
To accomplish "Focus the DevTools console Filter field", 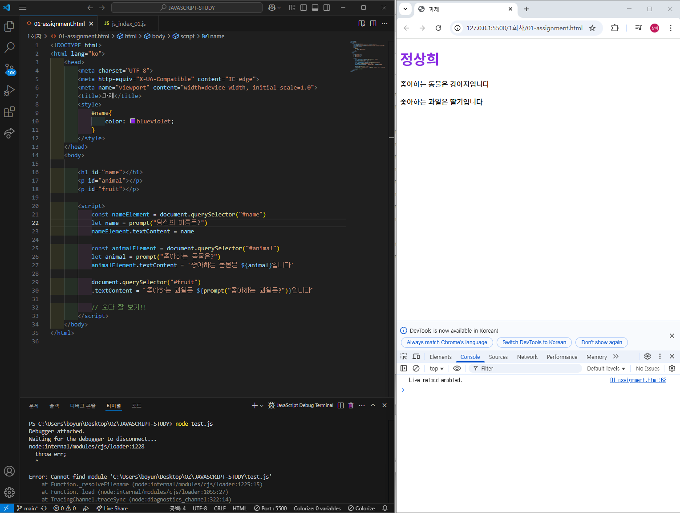I will point(525,368).
